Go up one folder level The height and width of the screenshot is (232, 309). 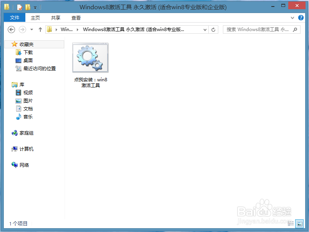[40, 30]
